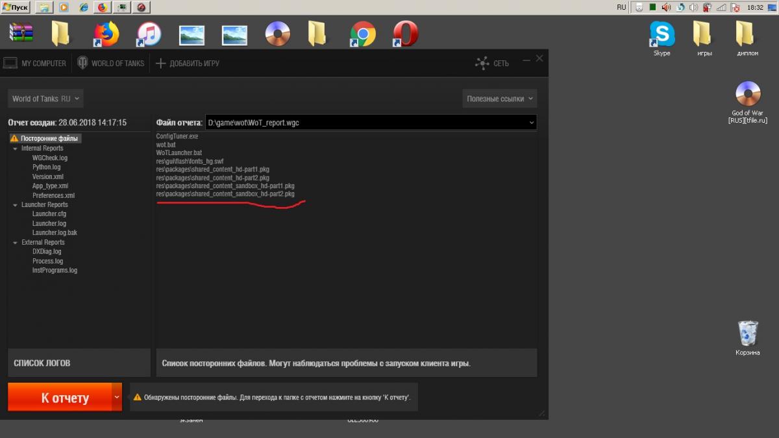
Task: Open the Opera desktop shortcut
Action: coord(406,34)
